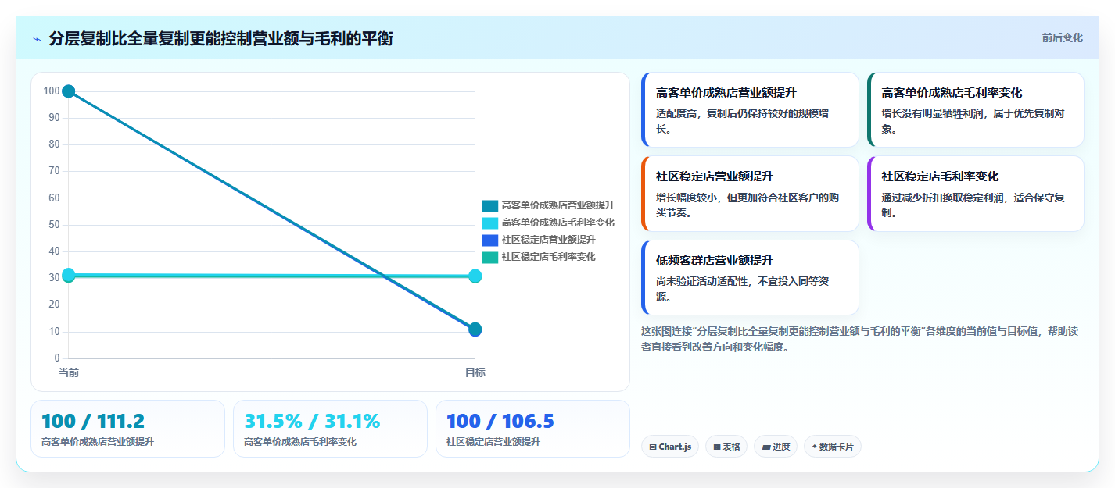Viewport: 1115px width, 488px height.
Task: Click the 前后变化 label in header
Action: coord(1062,37)
